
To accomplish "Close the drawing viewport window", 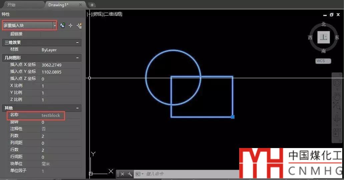I will 338,15.
